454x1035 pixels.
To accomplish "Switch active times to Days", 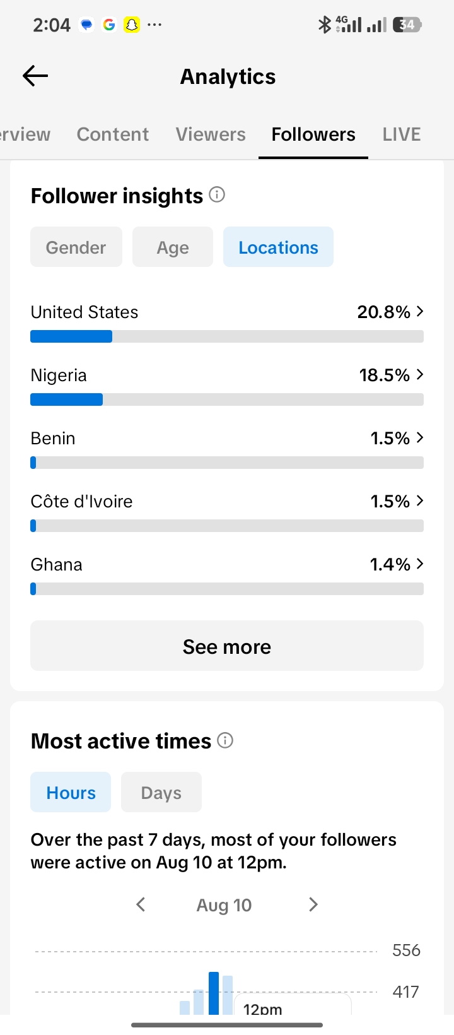I will point(161,792).
